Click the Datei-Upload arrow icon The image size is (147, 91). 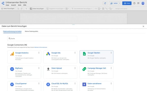(x=48, y=69)
